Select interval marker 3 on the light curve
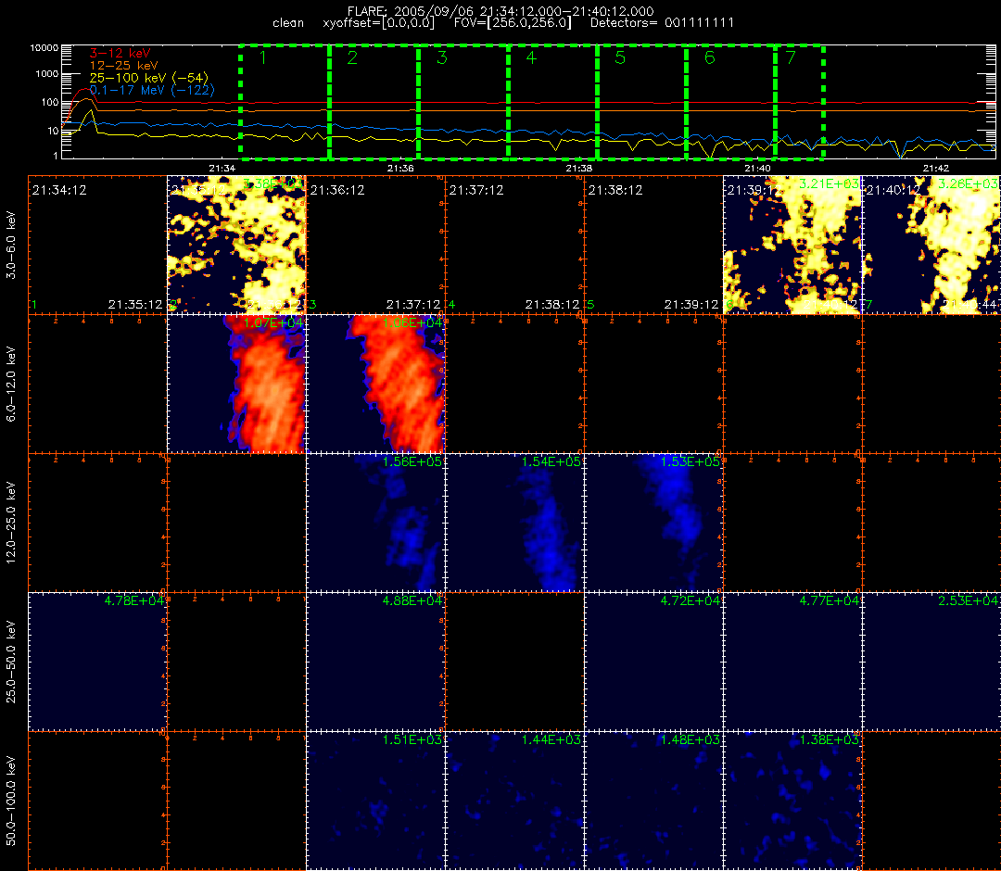The image size is (1001, 871). (x=442, y=57)
